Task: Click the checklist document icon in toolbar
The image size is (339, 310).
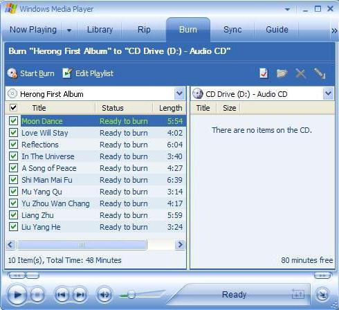Action: pyautogui.click(x=264, y=73)
